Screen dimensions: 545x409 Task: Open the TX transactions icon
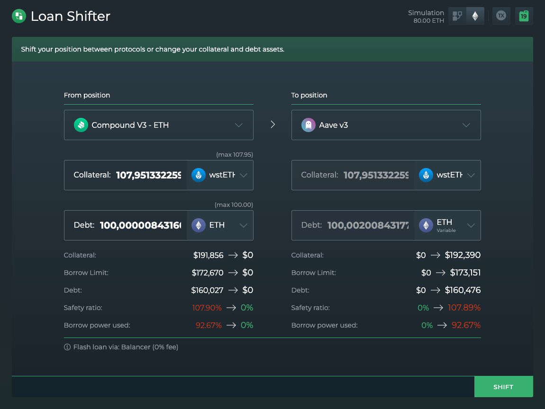pos(501,16)
